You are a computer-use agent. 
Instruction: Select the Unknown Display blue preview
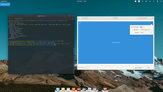[x=116, y=43]
